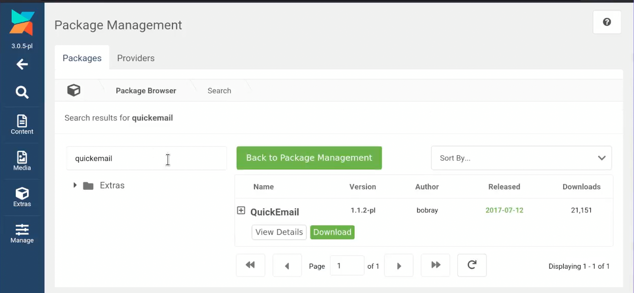This screenshot has width=634, height=293.
Task: Switch to the Providers tab
Action: (x=136, y=58)
